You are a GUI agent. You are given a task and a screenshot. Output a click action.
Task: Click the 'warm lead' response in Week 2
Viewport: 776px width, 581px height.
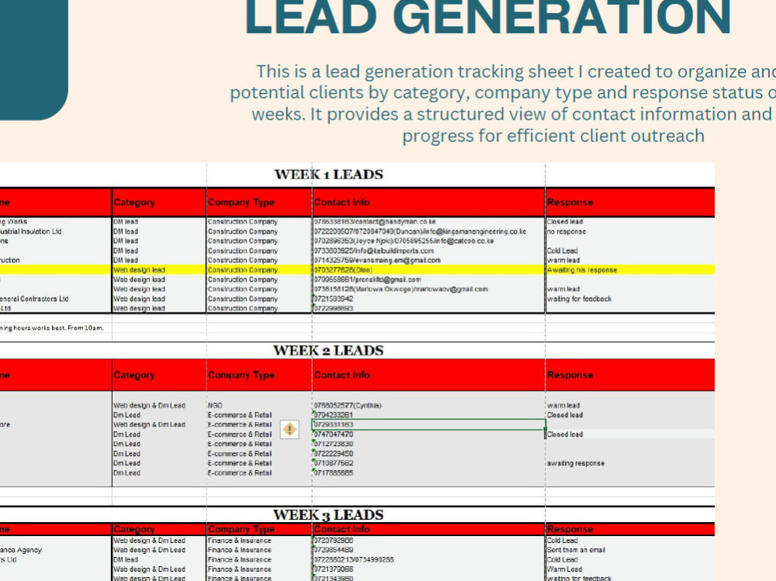(x=630, y=406)
